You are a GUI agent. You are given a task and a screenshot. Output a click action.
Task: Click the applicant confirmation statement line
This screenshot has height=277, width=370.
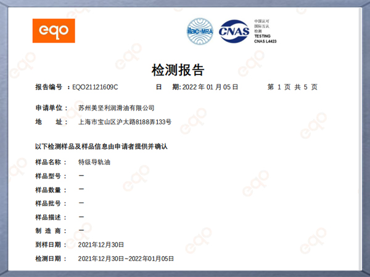tap(101, 148)
